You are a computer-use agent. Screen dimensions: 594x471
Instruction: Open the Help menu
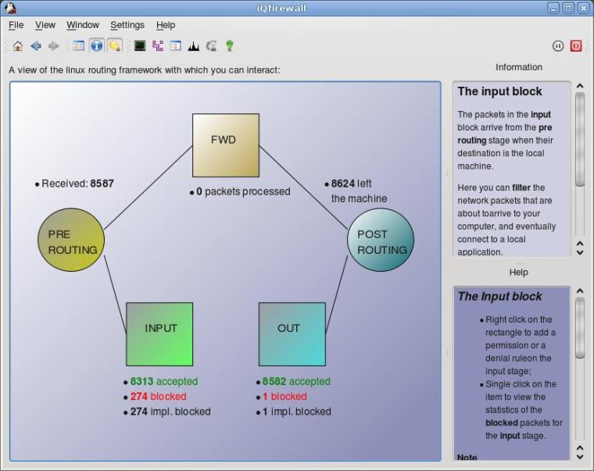tap(166, 25)
